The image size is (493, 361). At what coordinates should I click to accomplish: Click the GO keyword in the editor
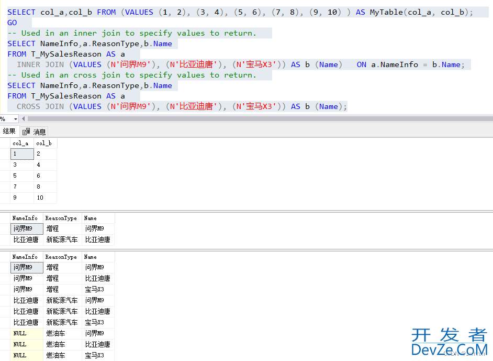pos(12,23)
